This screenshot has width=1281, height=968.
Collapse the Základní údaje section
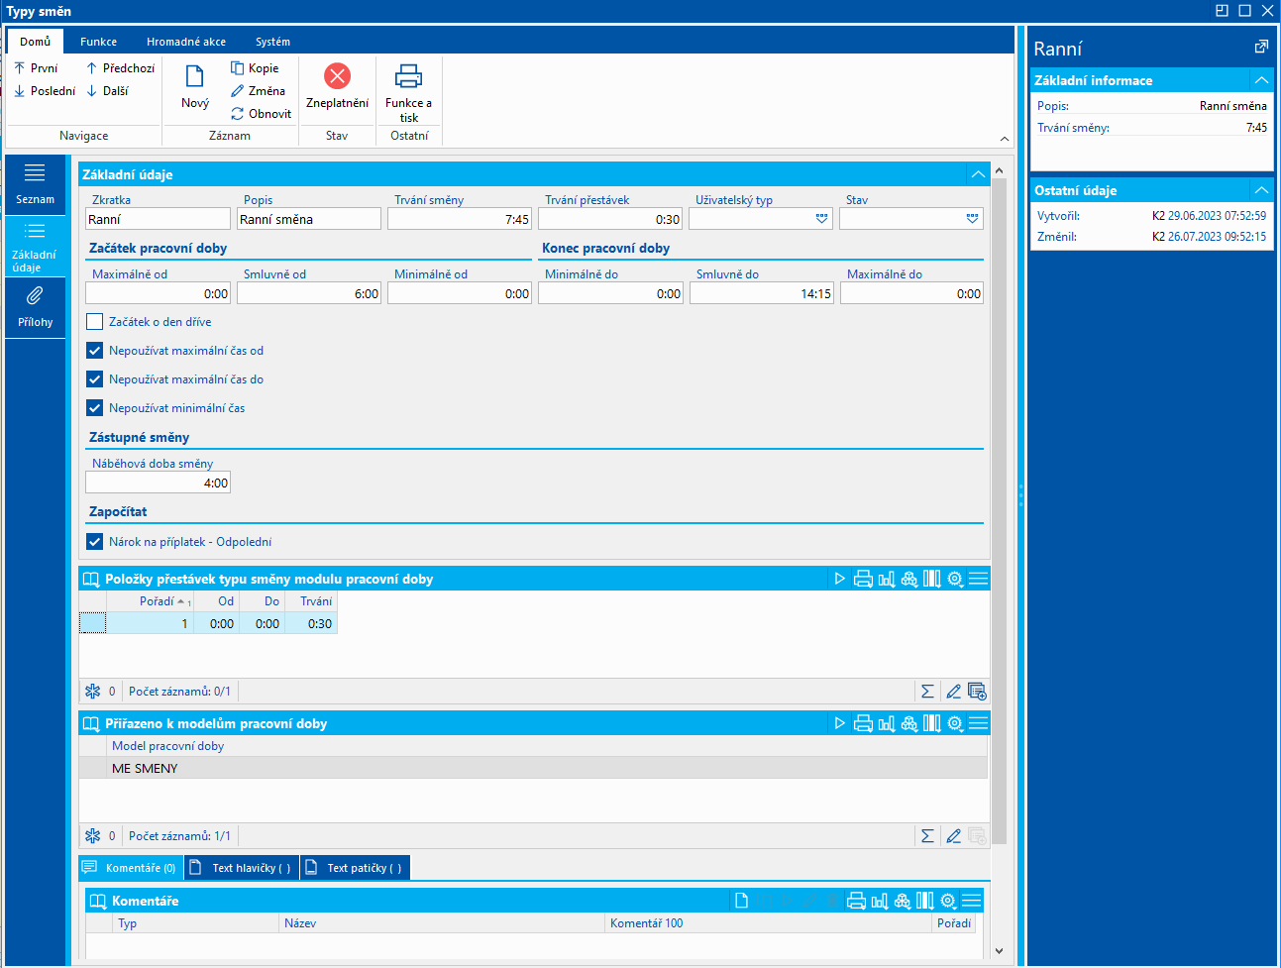(978, 174)
